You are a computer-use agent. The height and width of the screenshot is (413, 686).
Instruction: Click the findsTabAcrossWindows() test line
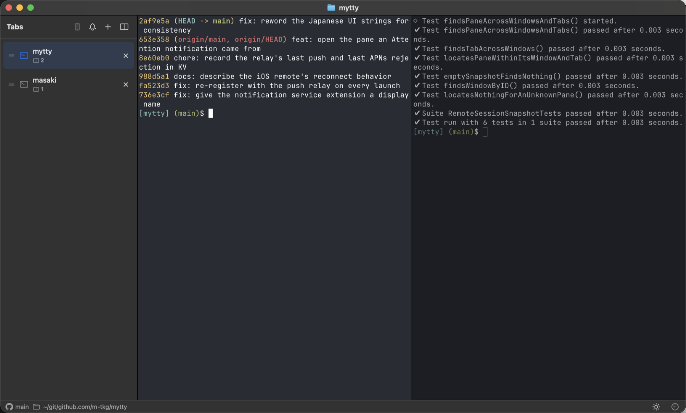[540, 49]
